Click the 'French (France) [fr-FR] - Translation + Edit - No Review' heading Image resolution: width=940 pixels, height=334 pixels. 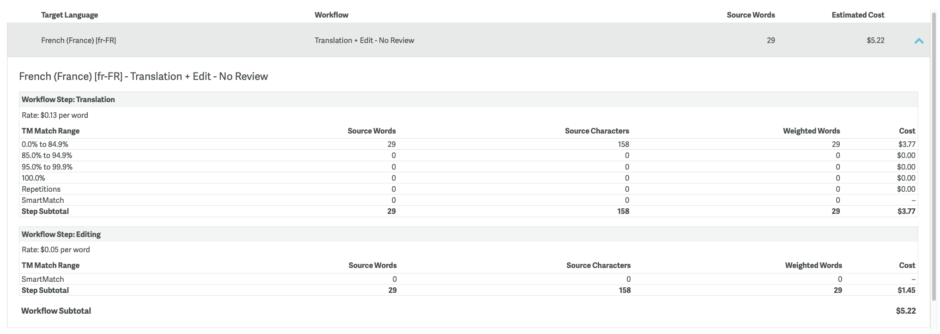143,76
